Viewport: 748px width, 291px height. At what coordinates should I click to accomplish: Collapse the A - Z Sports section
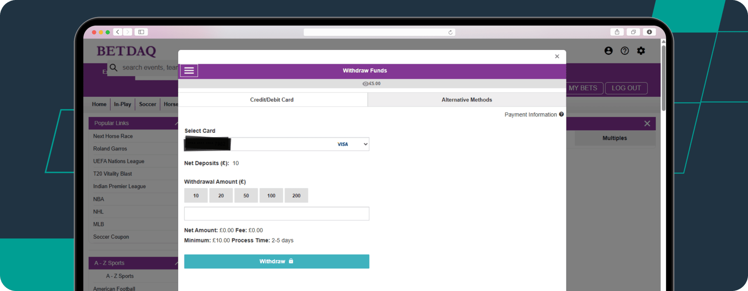tap(176, 263)
